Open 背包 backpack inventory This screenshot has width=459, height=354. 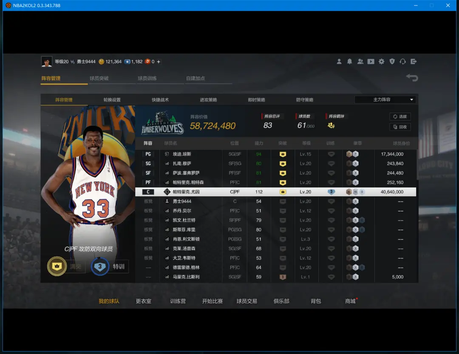tap(316, 301)
